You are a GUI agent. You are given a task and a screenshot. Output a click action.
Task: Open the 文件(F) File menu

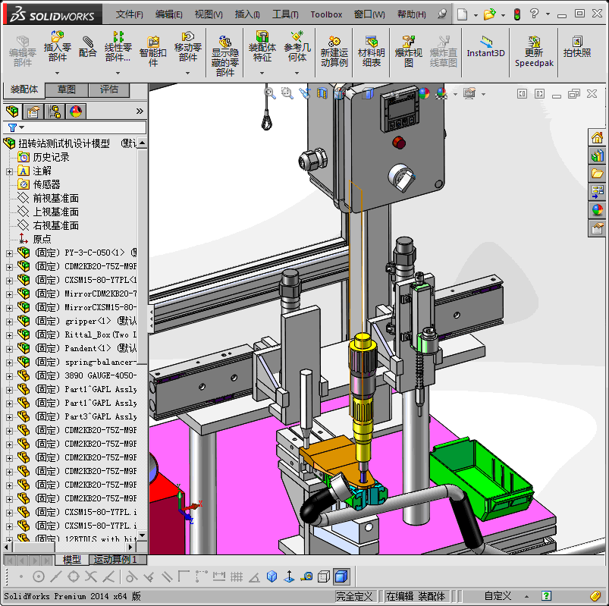[x=130, y=14]
